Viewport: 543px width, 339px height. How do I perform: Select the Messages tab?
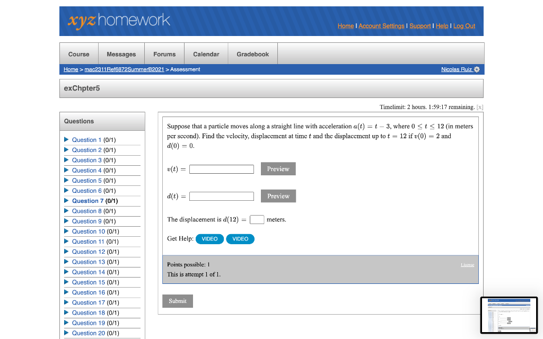click(121, 53)
